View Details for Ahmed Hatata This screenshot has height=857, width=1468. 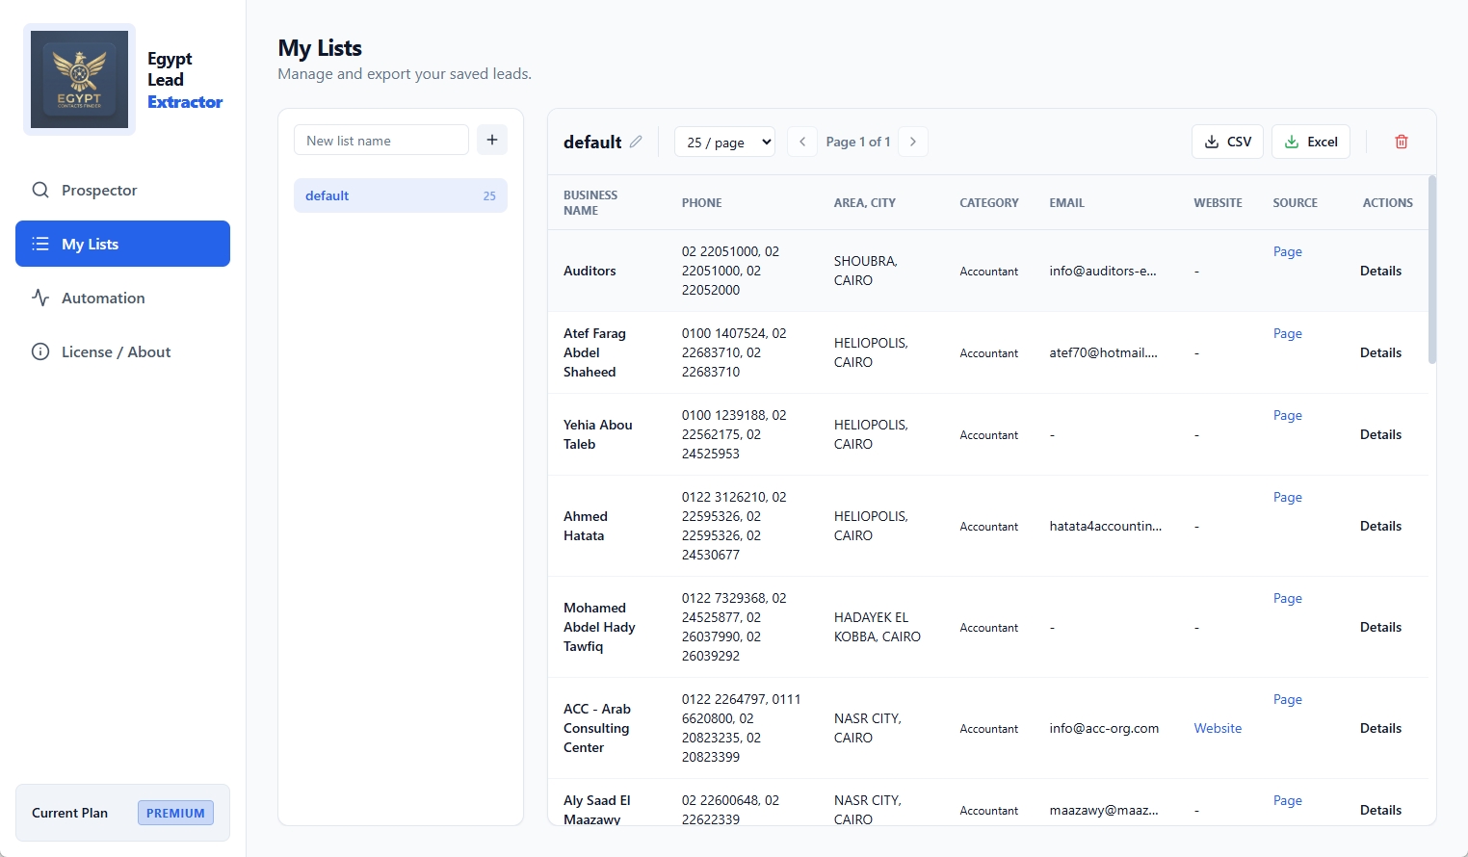coord(1379,526)
